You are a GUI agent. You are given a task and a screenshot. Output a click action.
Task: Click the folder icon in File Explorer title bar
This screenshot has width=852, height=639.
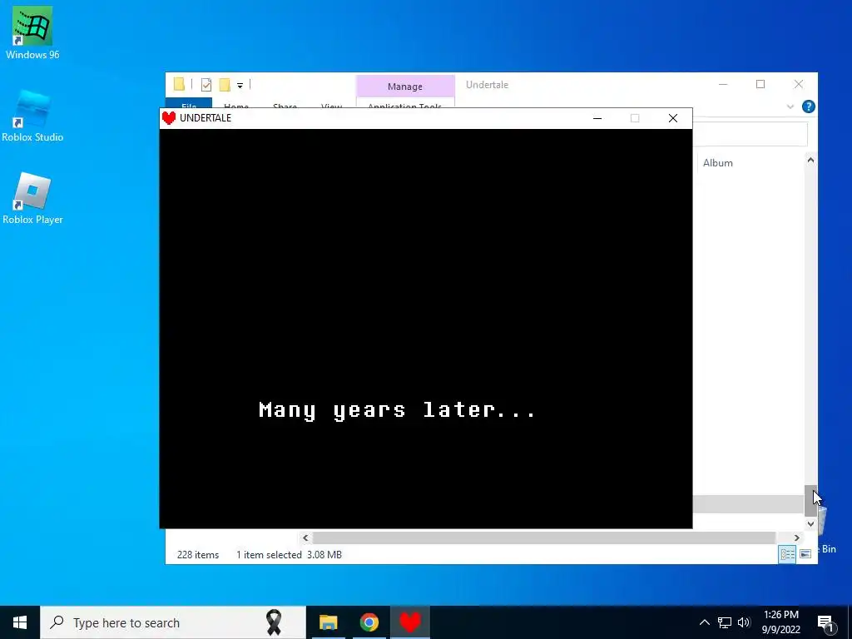click(x=180, y=84)
